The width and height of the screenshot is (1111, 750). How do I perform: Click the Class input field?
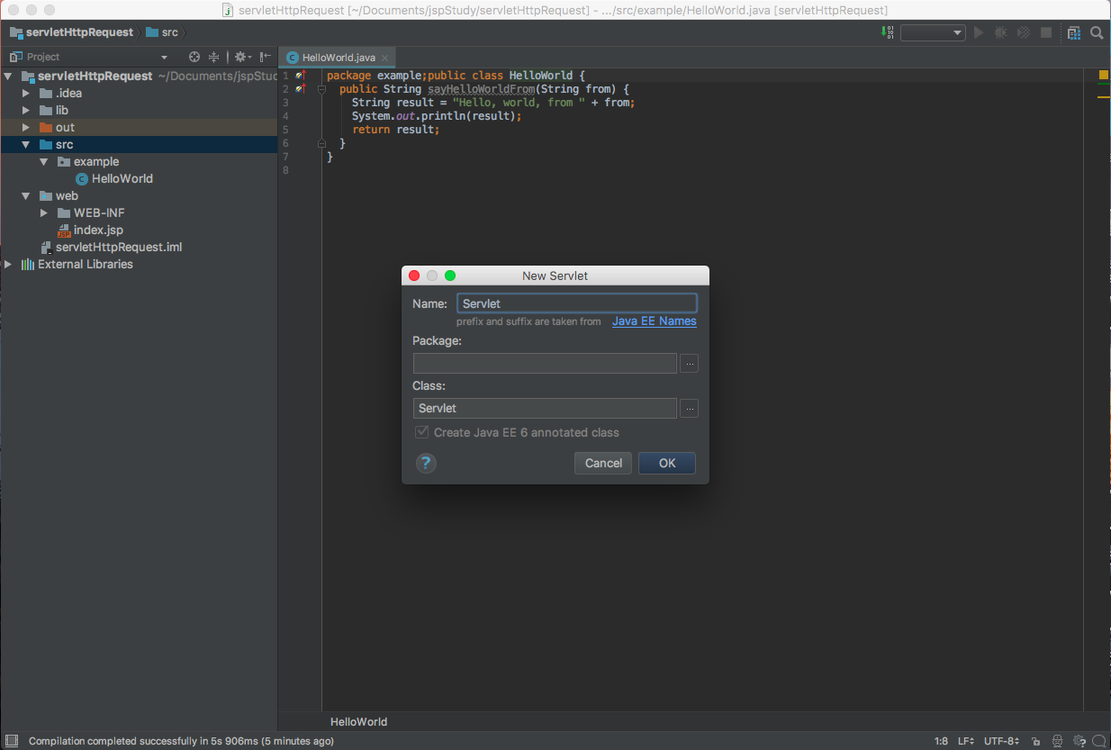(x=545, y=409)
